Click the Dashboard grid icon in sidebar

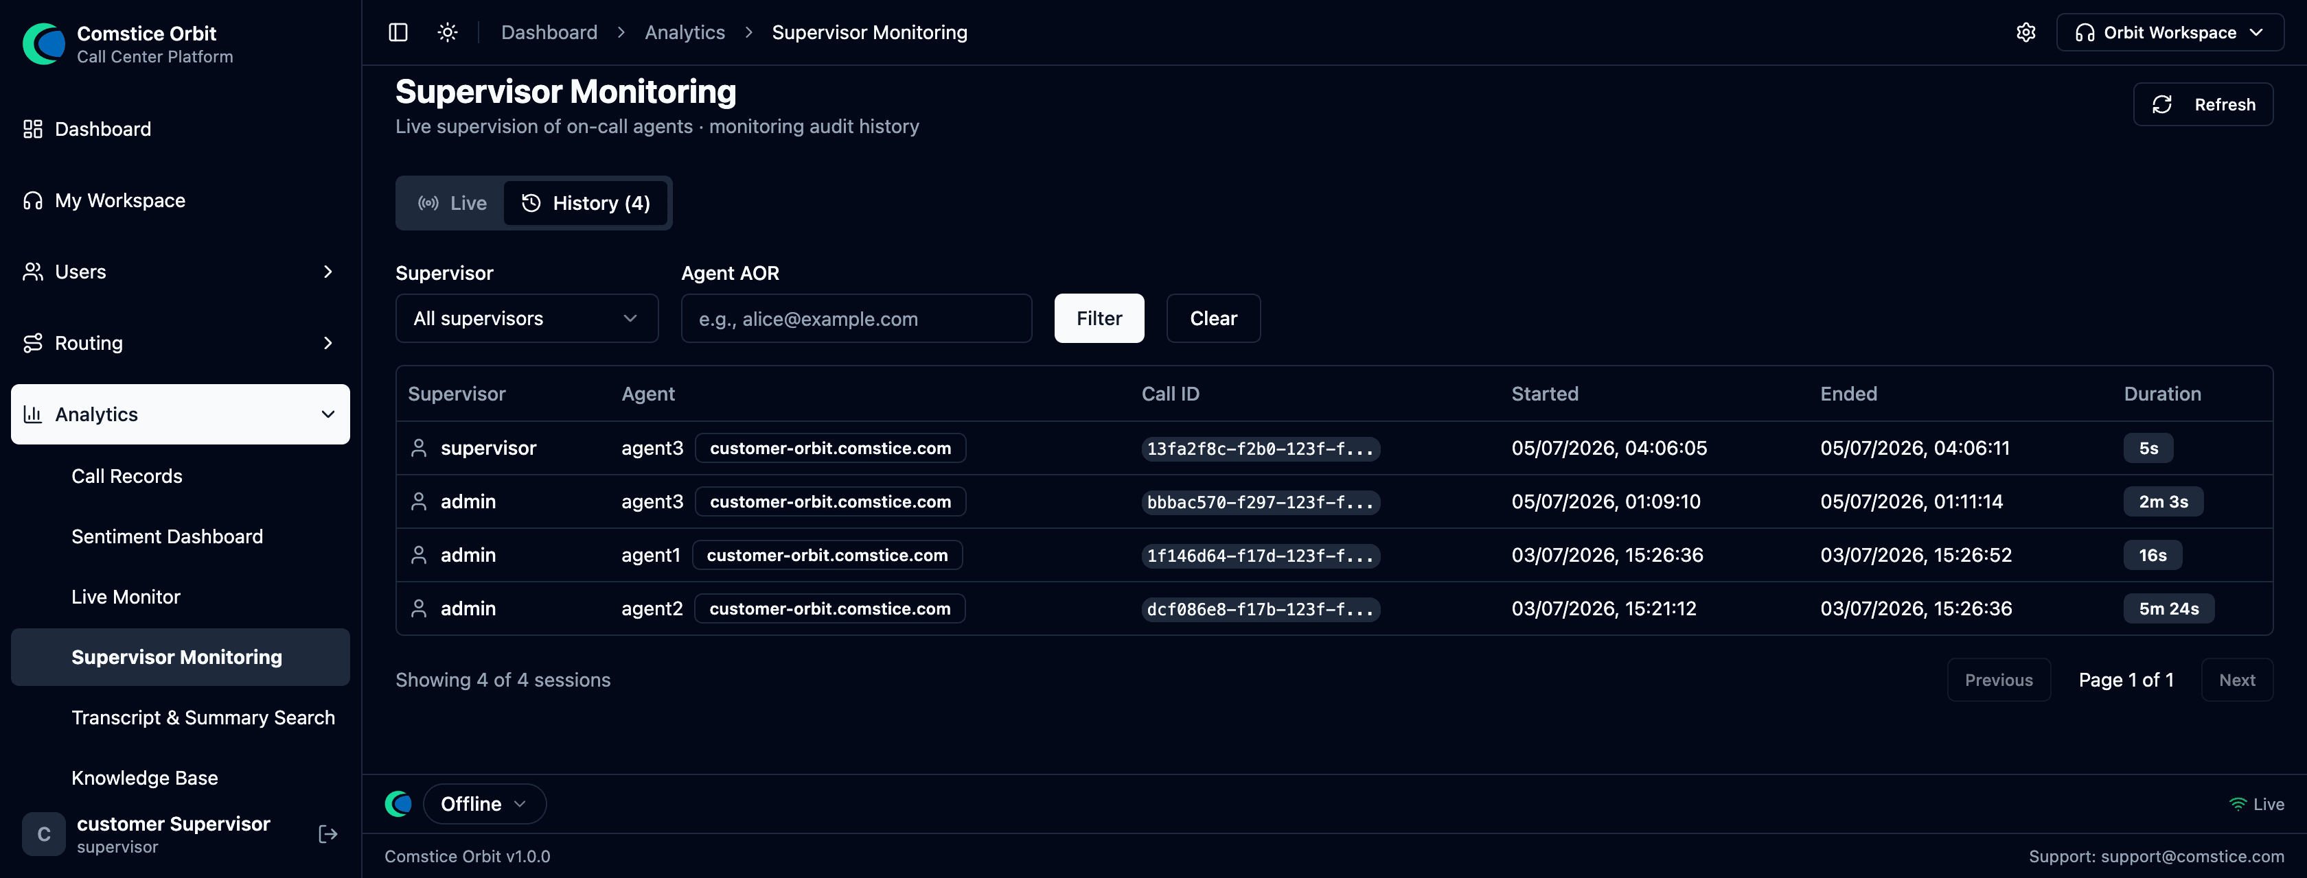(33, 129)
